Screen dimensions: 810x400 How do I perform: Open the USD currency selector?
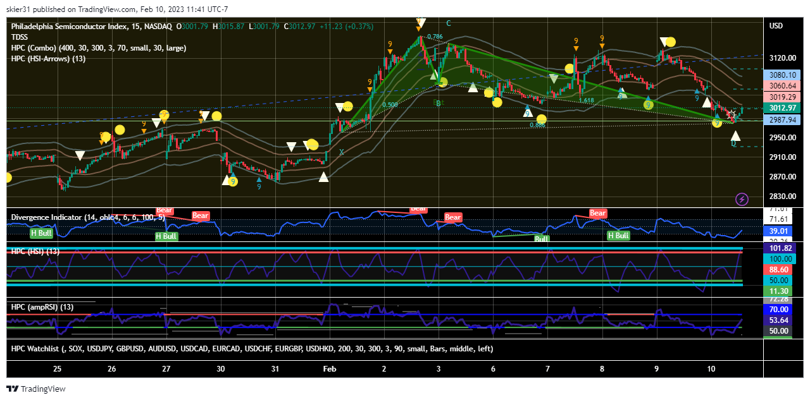pos(776,26)
